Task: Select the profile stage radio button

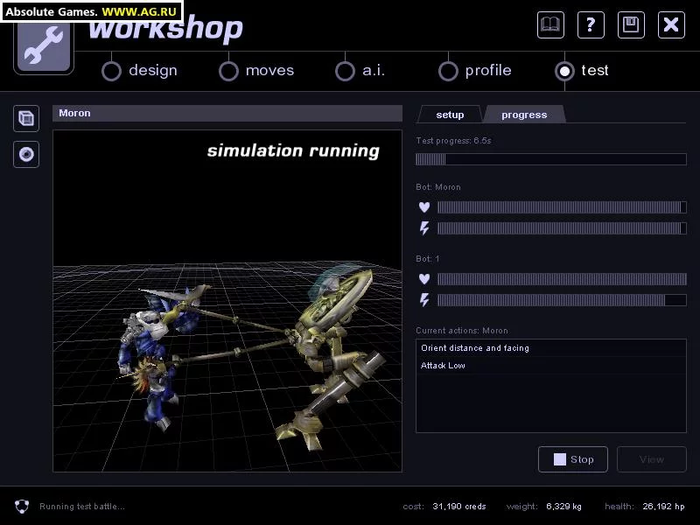Action: [x=448, y=71]
